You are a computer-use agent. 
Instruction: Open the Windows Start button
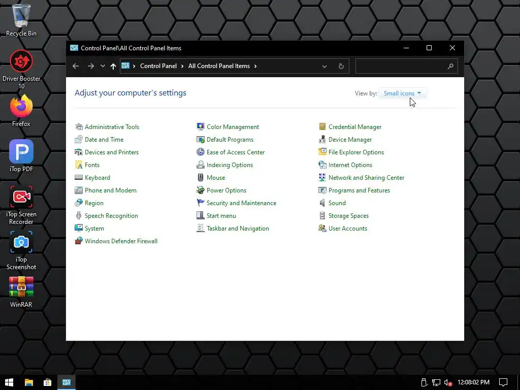(x=9, y=382)
